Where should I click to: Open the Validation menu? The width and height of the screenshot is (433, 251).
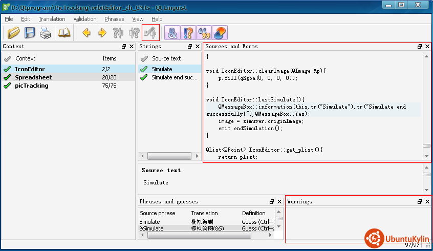(85, 19)
